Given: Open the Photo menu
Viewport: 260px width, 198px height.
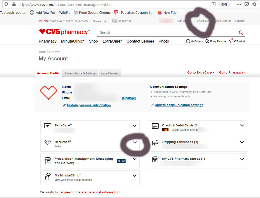Looking at the screenshot, I should [164, 41].
